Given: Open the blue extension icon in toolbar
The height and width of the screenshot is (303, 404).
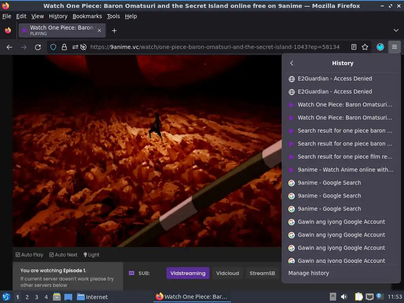Looking at the screenshot, I should tap(380, 47).
